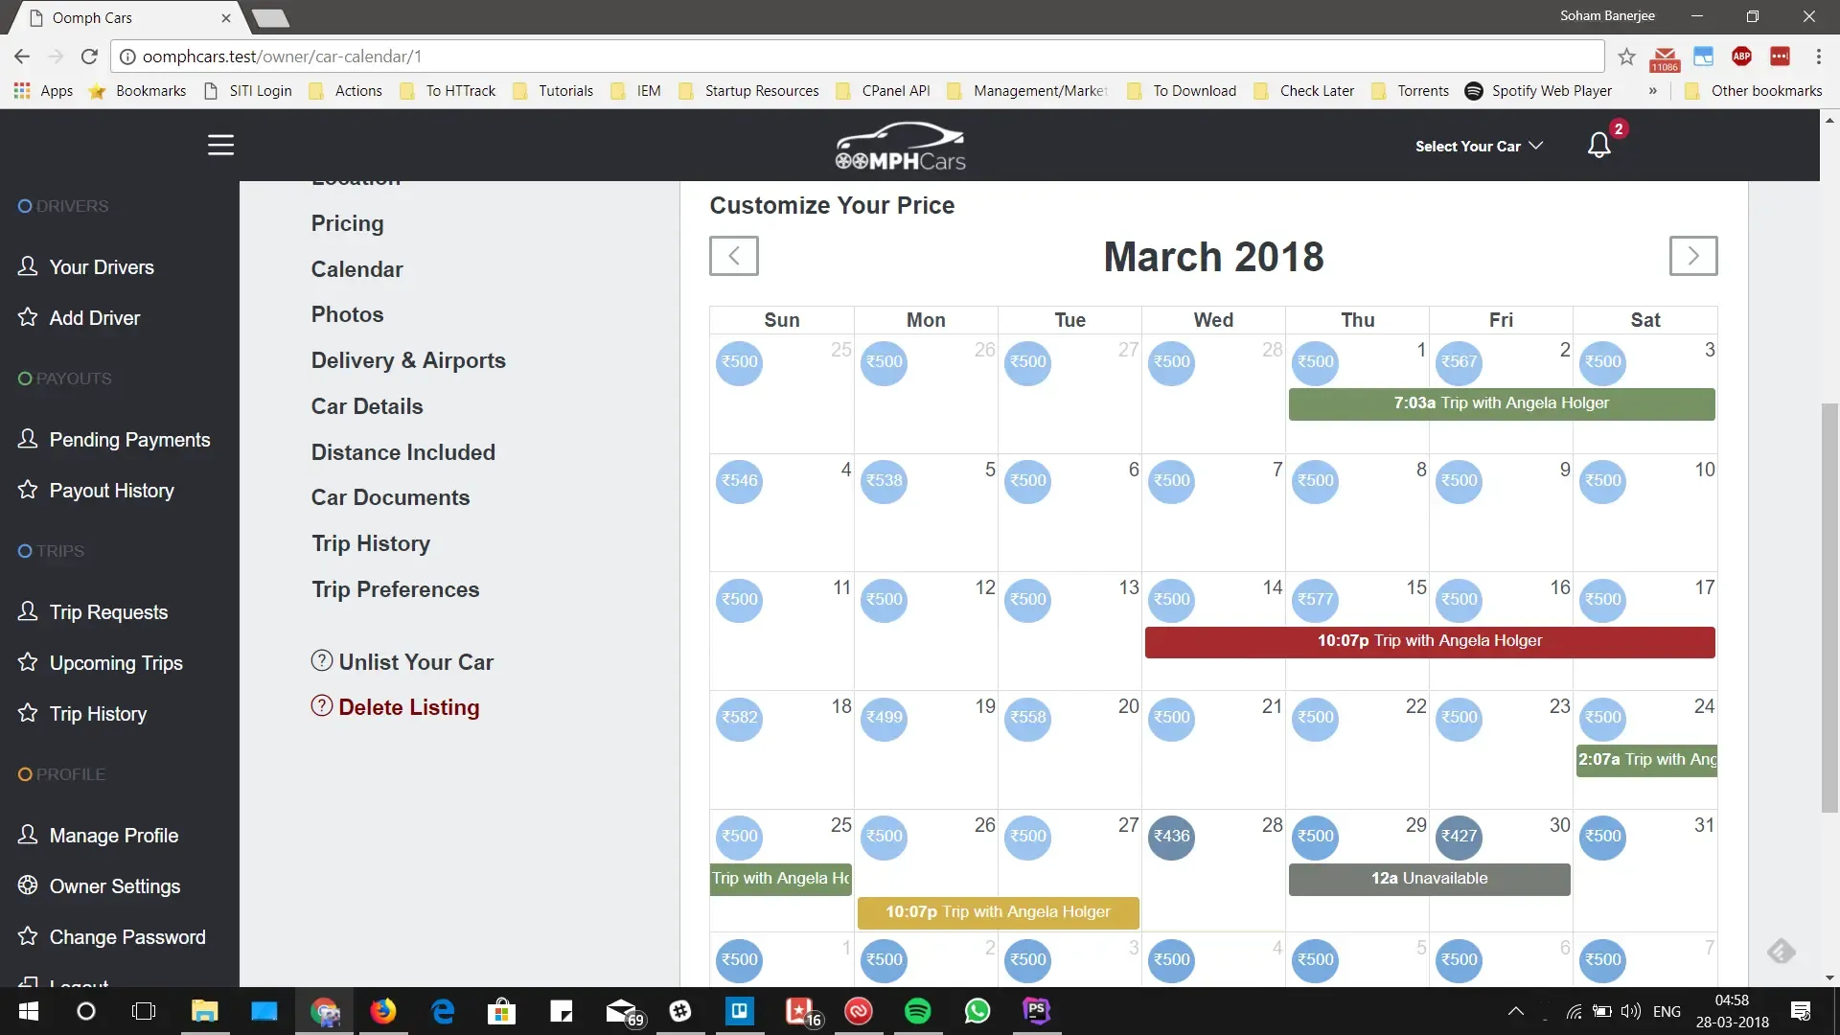Open the Select Your Car dropdown

point(1477,146)
